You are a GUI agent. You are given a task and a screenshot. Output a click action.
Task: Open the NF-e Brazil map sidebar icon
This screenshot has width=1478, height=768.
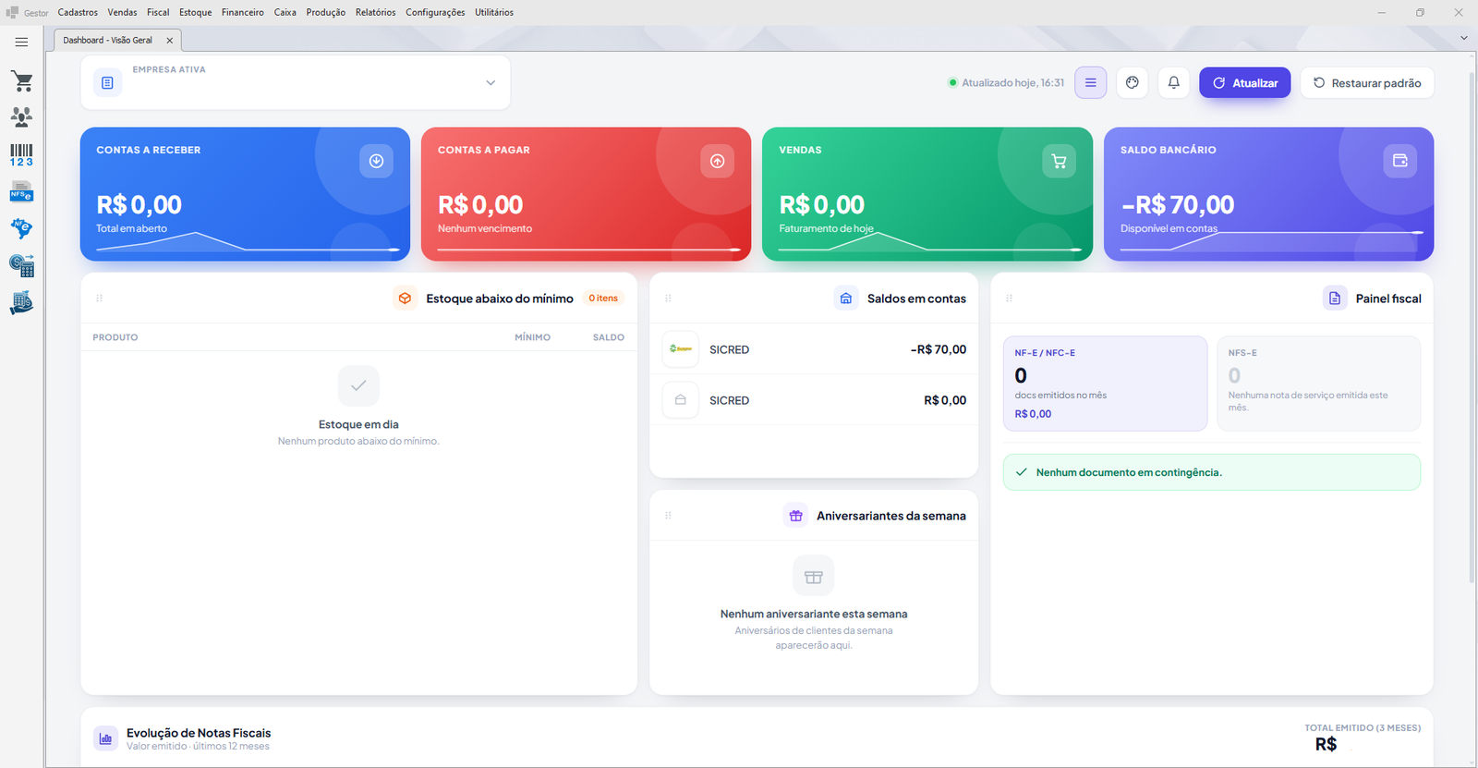21,228
